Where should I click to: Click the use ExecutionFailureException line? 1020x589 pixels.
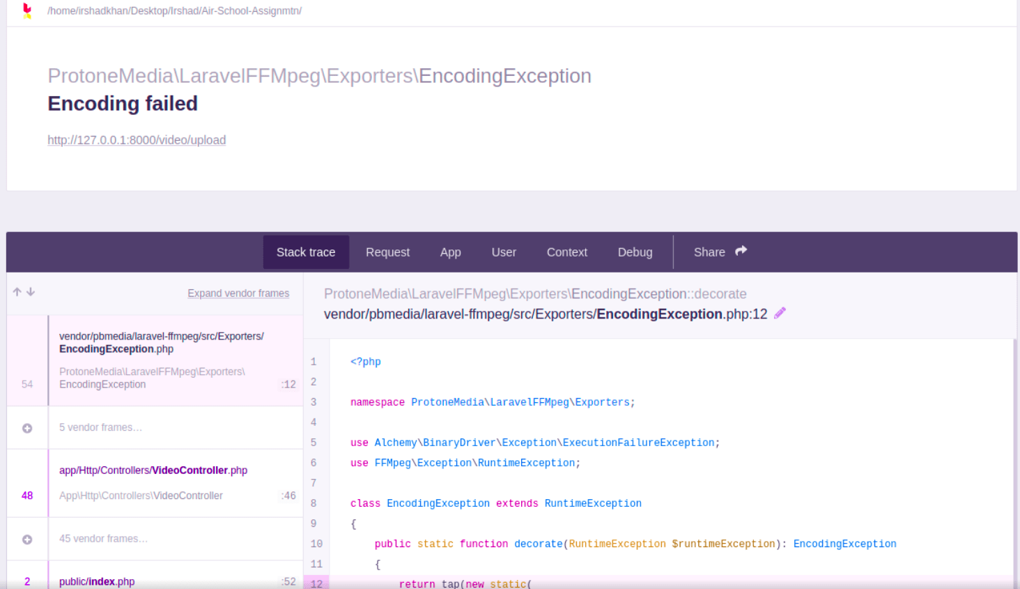535,443
